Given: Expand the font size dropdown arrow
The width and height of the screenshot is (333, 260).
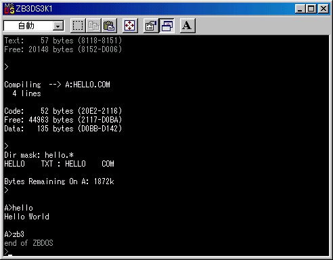Looking at the screenshot, I should 58,26.
